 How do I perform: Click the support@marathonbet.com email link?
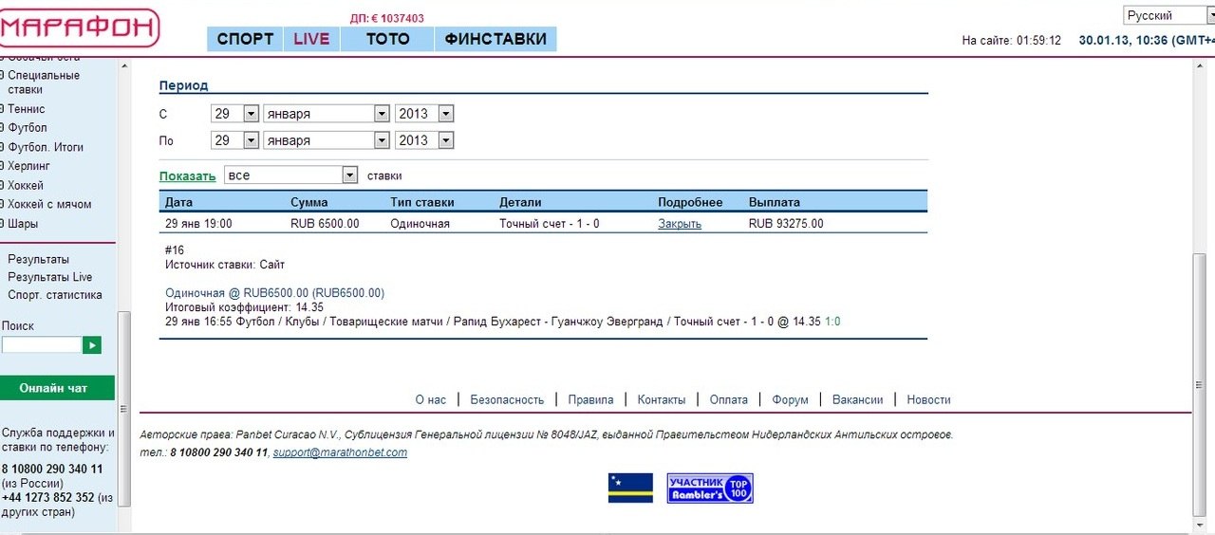click(x=340, y=452)
